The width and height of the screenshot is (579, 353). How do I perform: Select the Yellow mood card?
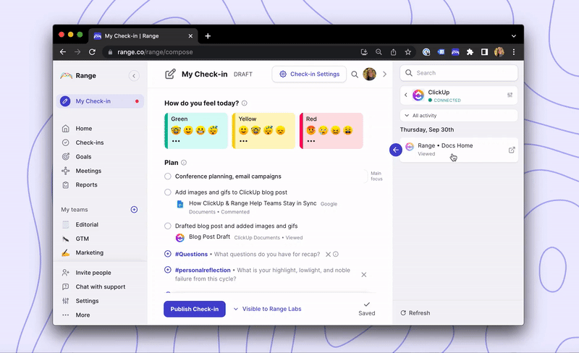[263, 131]
